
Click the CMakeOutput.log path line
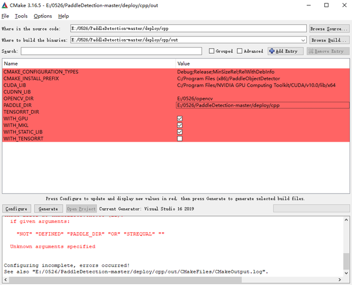[x=136, y=272]
